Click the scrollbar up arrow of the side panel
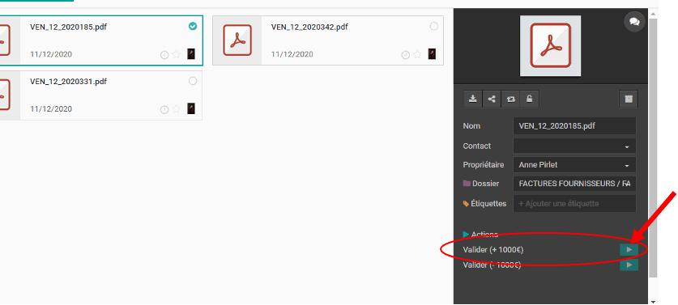Screen dimensions: 678x305 click(x=653, y=14)
